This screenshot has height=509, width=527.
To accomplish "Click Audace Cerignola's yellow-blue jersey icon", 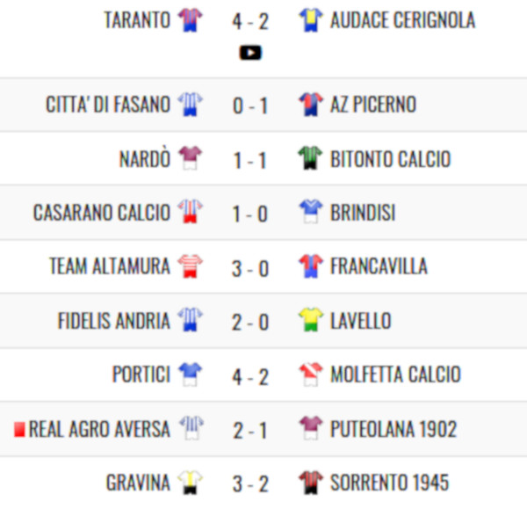I will pos(311,20).
